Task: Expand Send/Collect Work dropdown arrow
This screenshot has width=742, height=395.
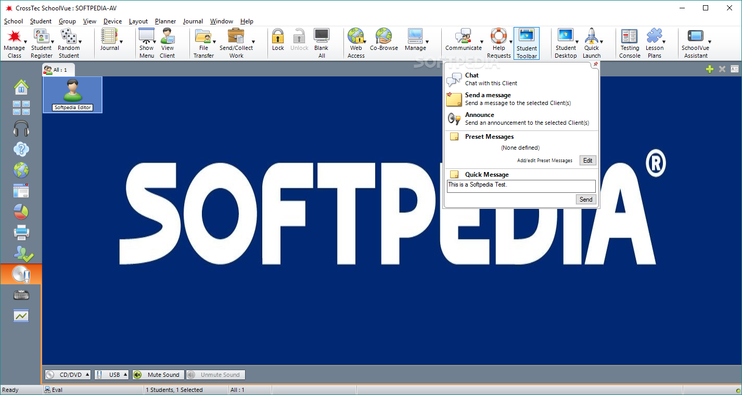Action: pos(253,43)
